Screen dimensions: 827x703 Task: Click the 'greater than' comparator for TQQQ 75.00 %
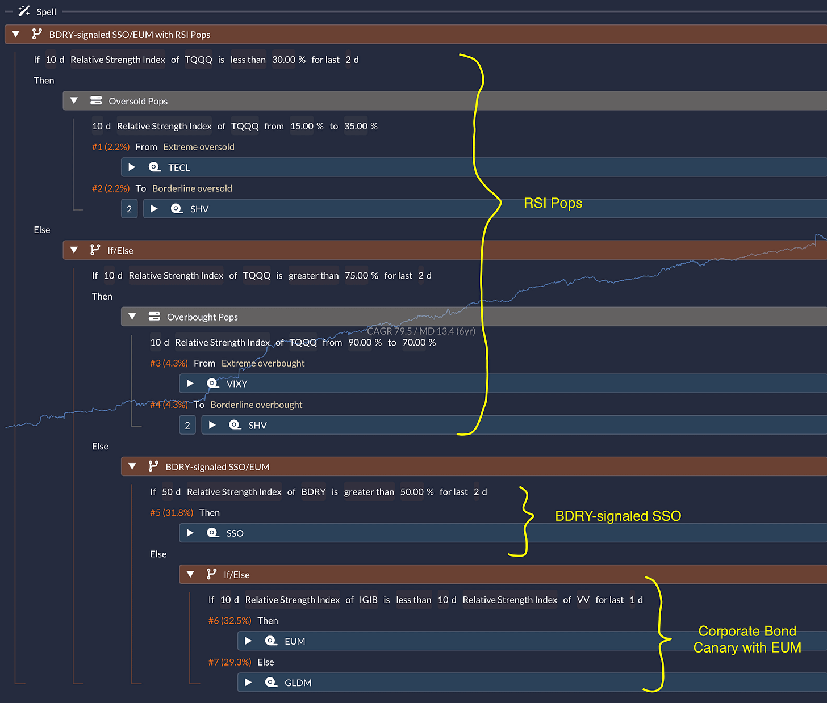[x=314, y=275]
